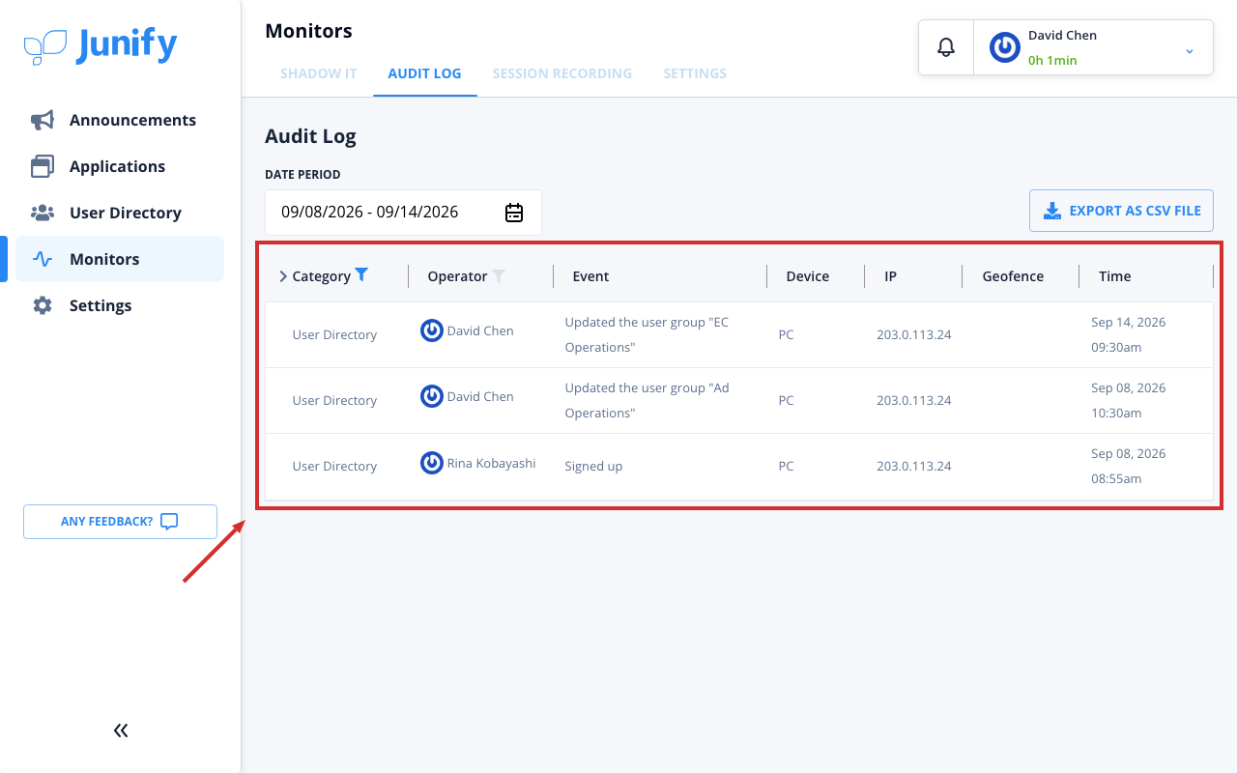Click the "0h 1min" session time
The width and height of the screenshot is (1237, 773).
(1052, 60)
